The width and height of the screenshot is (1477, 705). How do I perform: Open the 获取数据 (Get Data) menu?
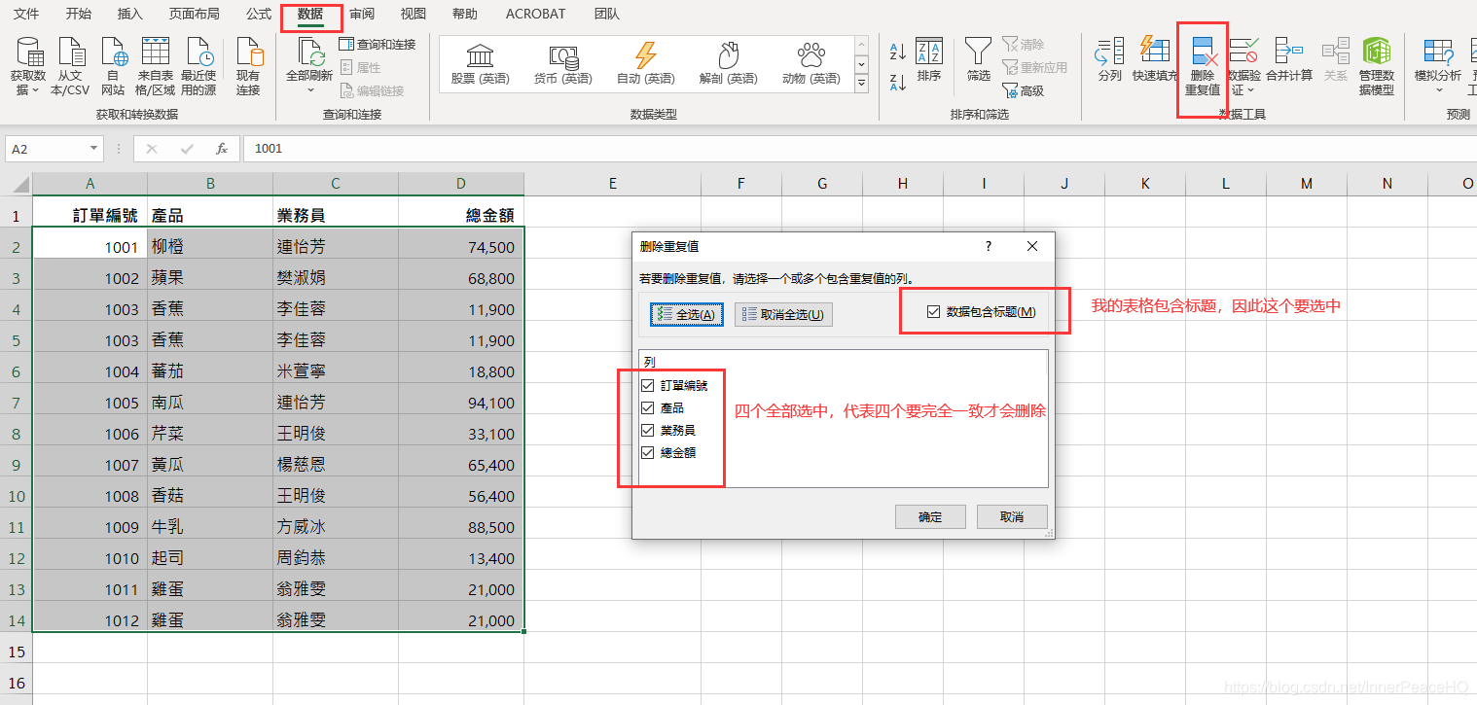pos(28,66)
